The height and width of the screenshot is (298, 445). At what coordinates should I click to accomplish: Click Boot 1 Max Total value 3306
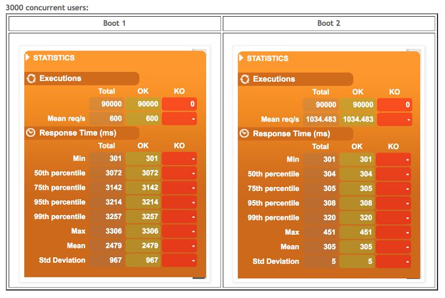[107, 231]
